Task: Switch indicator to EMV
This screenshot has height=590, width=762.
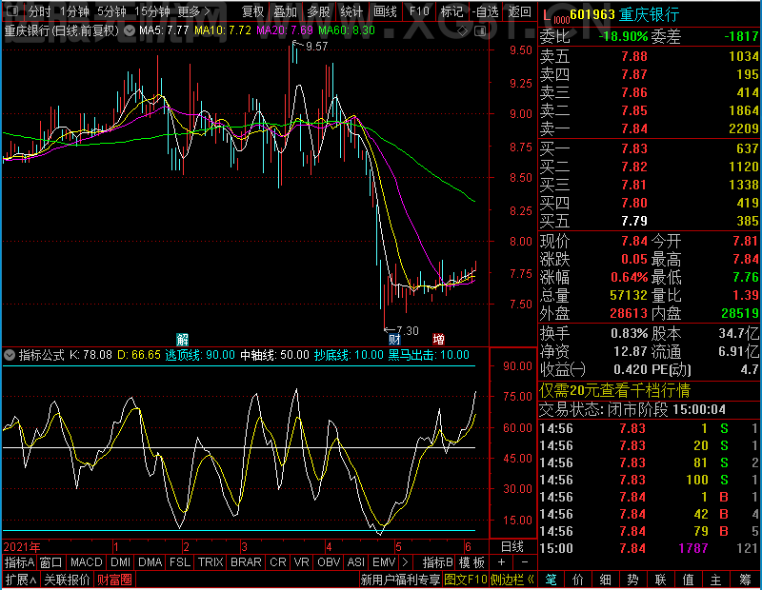Action: point(384,562)
